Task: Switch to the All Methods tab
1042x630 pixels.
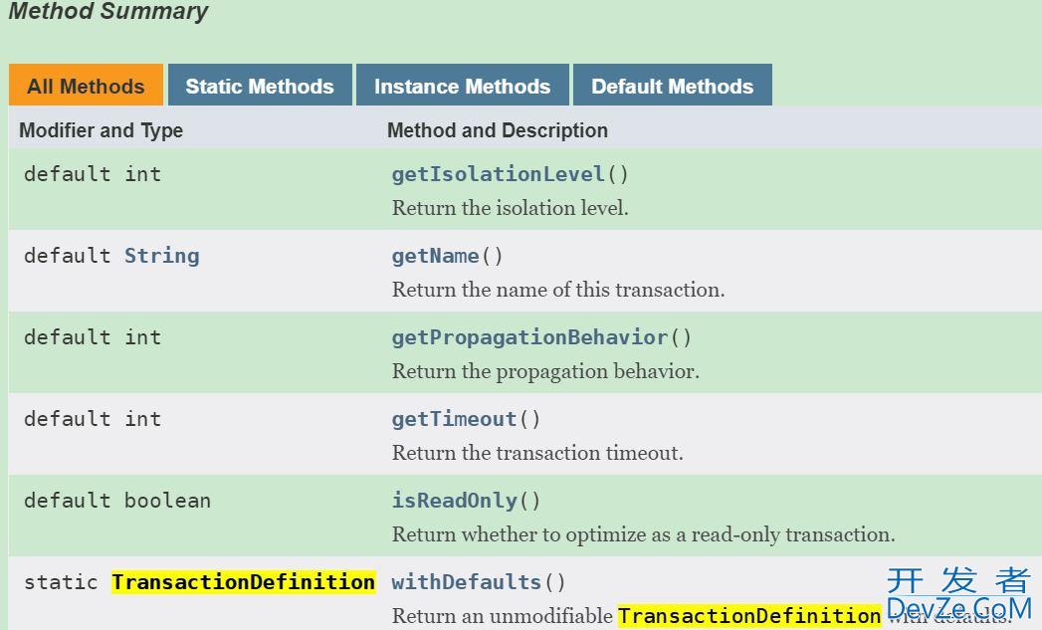Action: pos(86,85)
